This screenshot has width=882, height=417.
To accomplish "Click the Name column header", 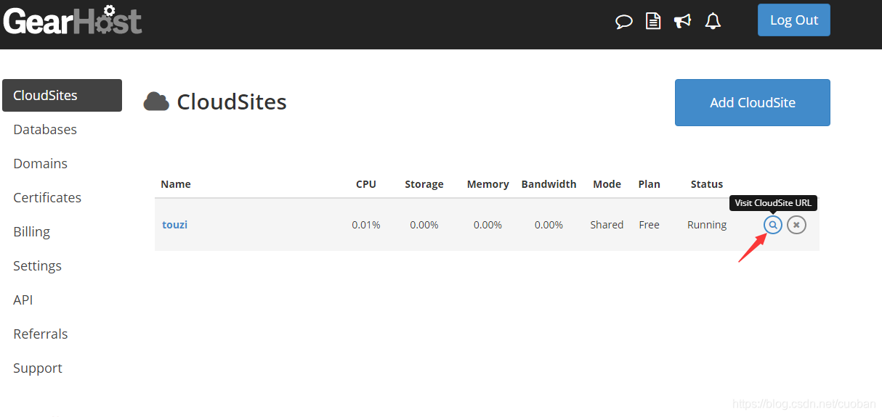I will click(x=176, y=184).
